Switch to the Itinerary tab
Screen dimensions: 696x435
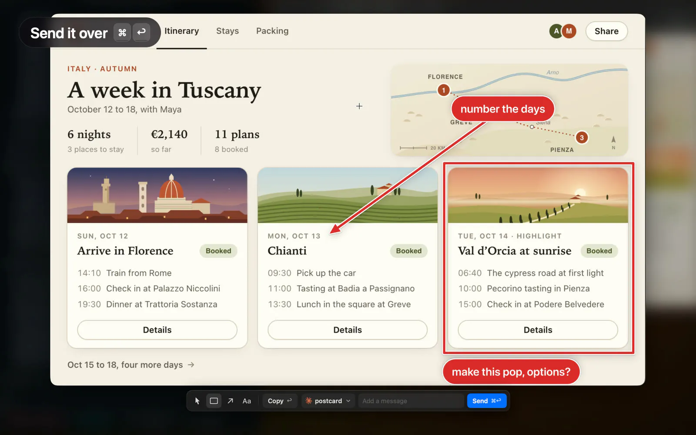181,31
